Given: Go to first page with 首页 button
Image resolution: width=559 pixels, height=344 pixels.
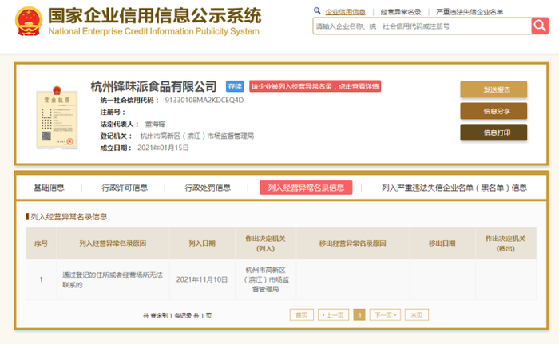Looking at the screenshot, I should coord(302,314).
